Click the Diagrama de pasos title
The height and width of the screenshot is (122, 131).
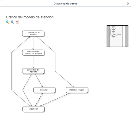pyautogui.click(x=65, y=3)
